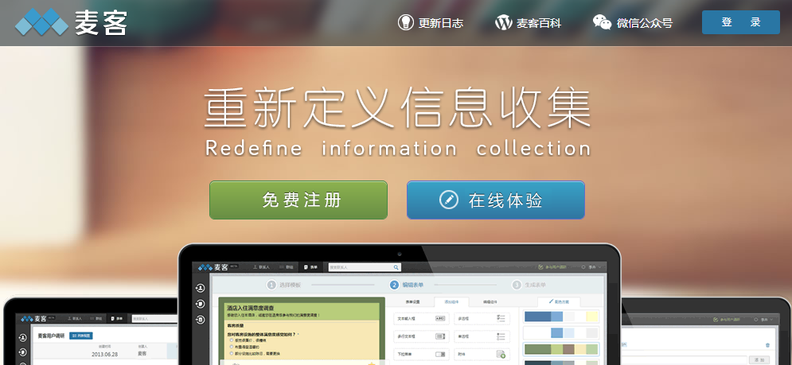Click top person sidebar icon in center laptop

click(x=200, y=288)
